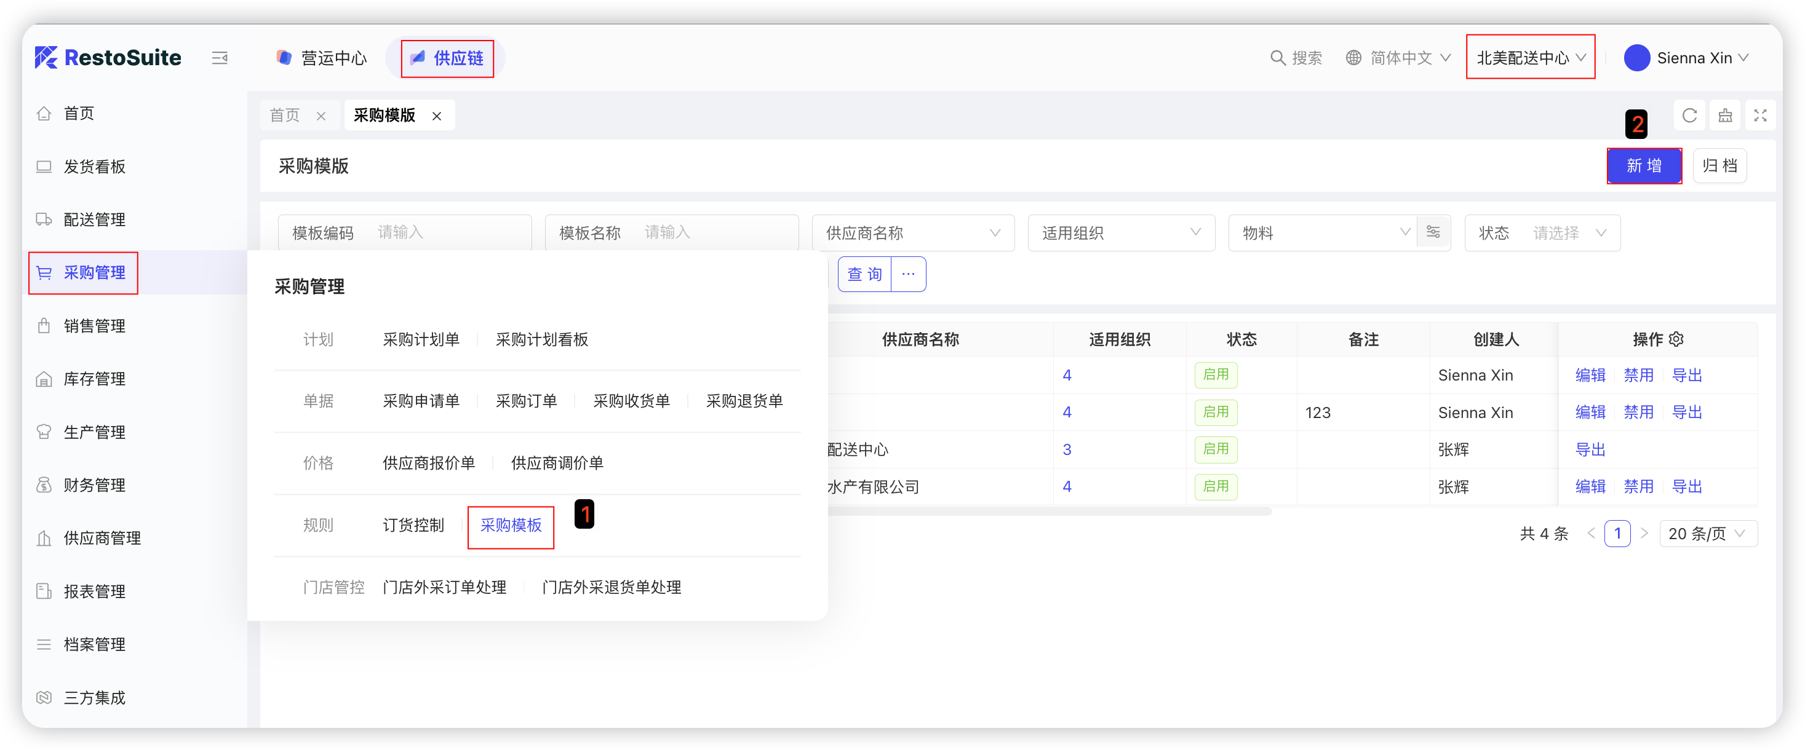1805x750 pixels.
Task: Open the 物料 advanced filter icon
Action: (1433, 232)
